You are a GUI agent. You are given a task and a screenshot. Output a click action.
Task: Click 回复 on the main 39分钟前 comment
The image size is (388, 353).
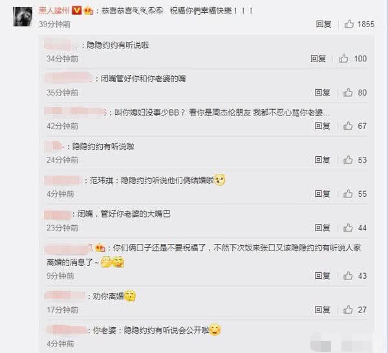click(323, 24)
